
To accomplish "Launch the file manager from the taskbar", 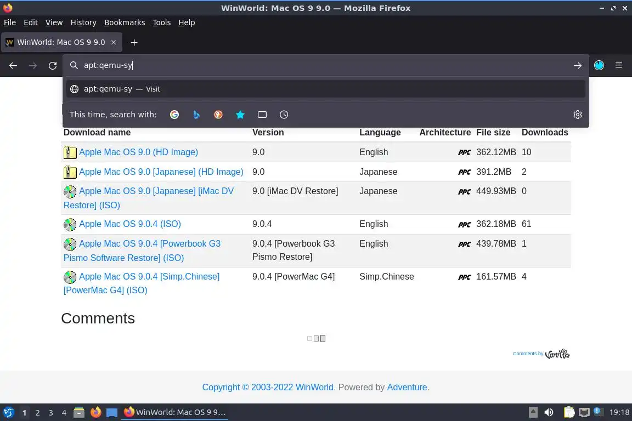I will pyautogui.click(x=79, y=412).
